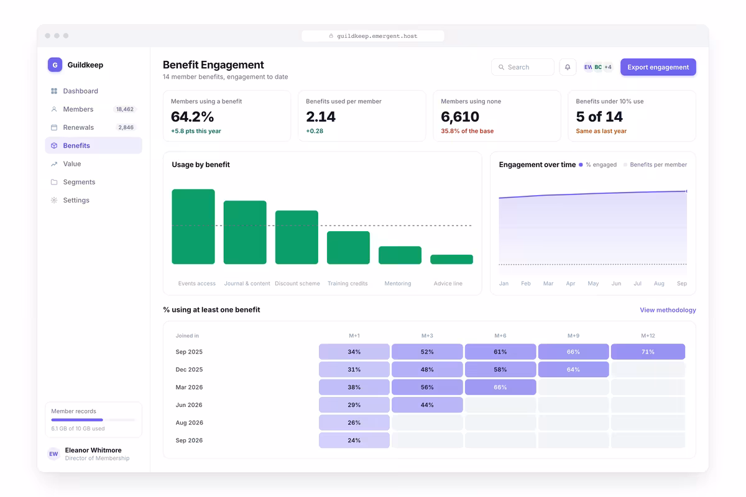Click the Renewals calendar icon
This screenshot has width=746, height=497.
coord(54,127)
